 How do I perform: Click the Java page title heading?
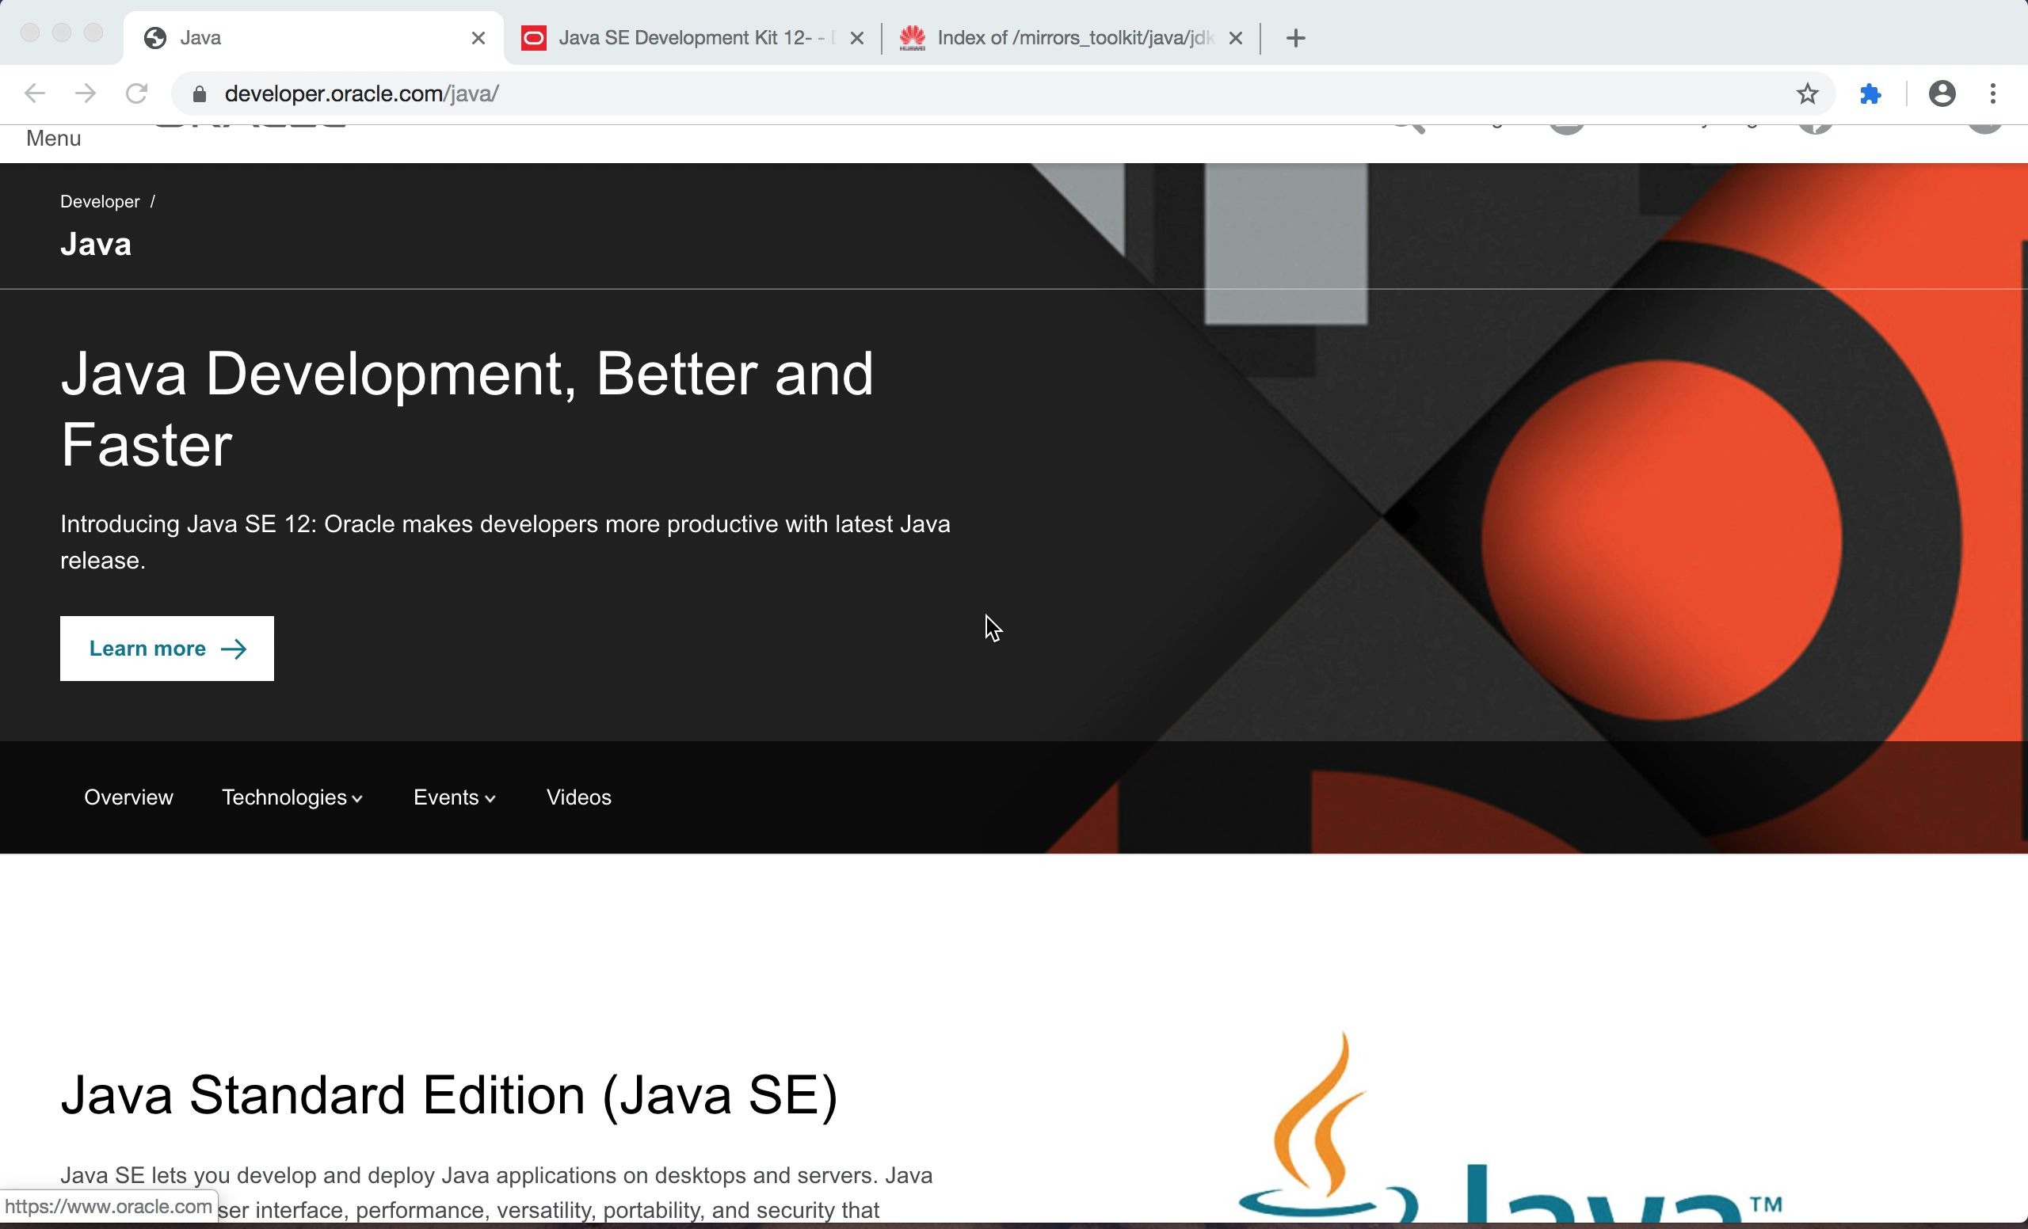point(96,245)
